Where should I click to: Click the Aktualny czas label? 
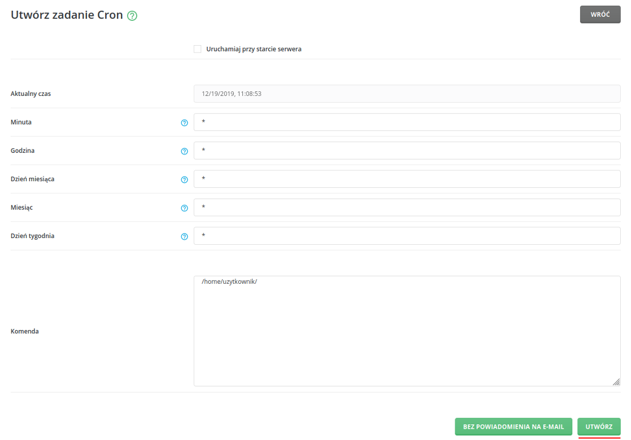click(31, 94)
